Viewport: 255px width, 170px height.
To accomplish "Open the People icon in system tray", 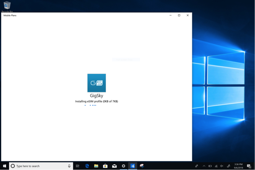I will (197, 166).
